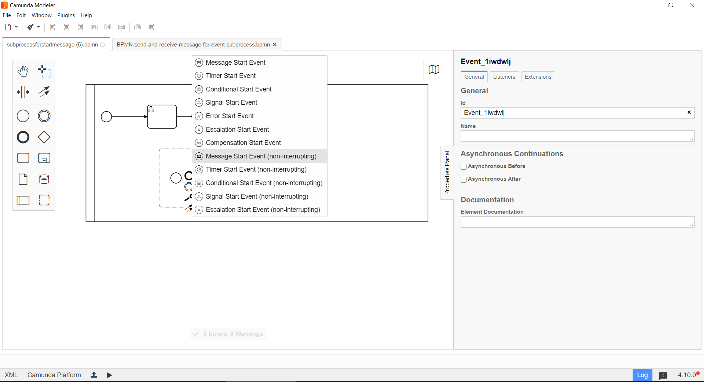
Task: Align elements middle toolbar icon
Action: [108, 27]
